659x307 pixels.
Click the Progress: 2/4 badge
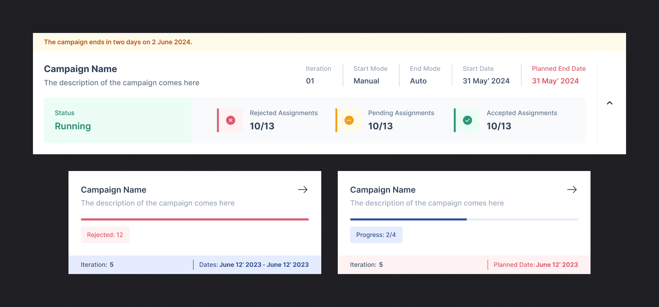point(376,235)
